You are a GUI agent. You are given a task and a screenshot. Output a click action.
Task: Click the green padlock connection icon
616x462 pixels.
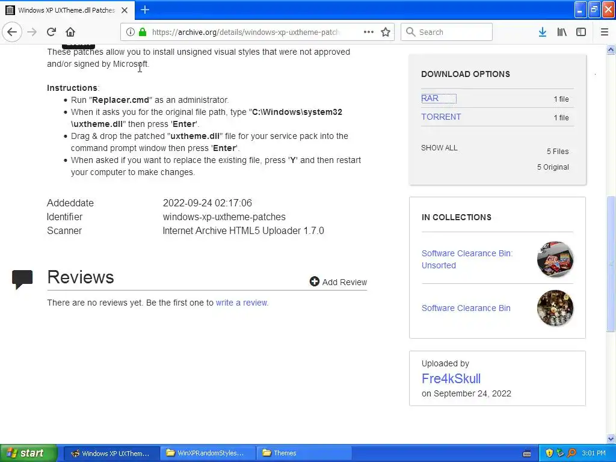tap(143, 32)
